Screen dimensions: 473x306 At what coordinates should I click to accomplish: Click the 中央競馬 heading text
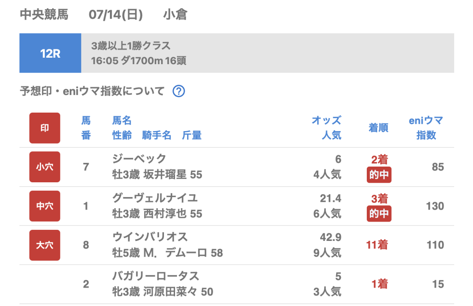click(44, 15)
